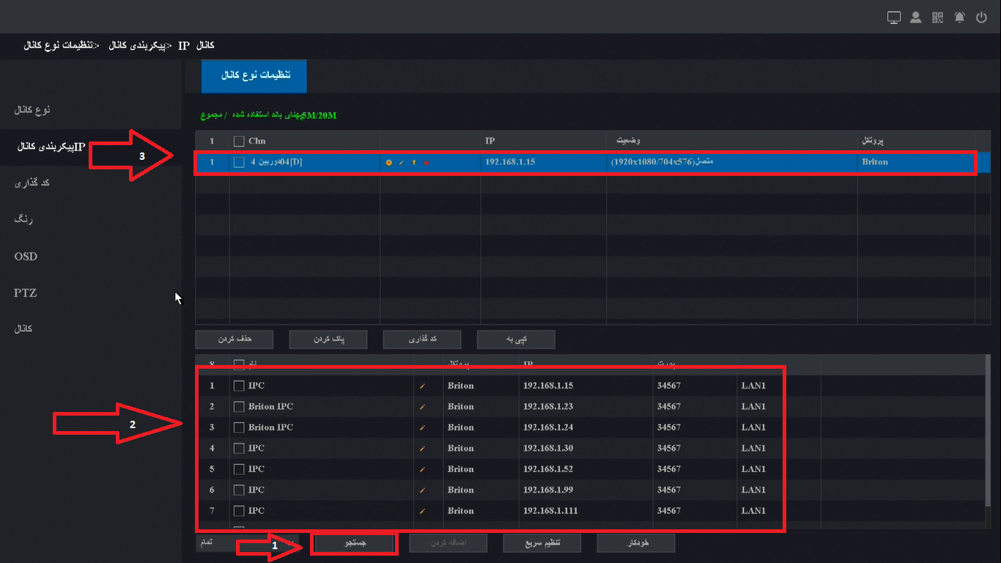Edit the found device 192.168.1.99 pencil icon

click(x=422, y=490)
